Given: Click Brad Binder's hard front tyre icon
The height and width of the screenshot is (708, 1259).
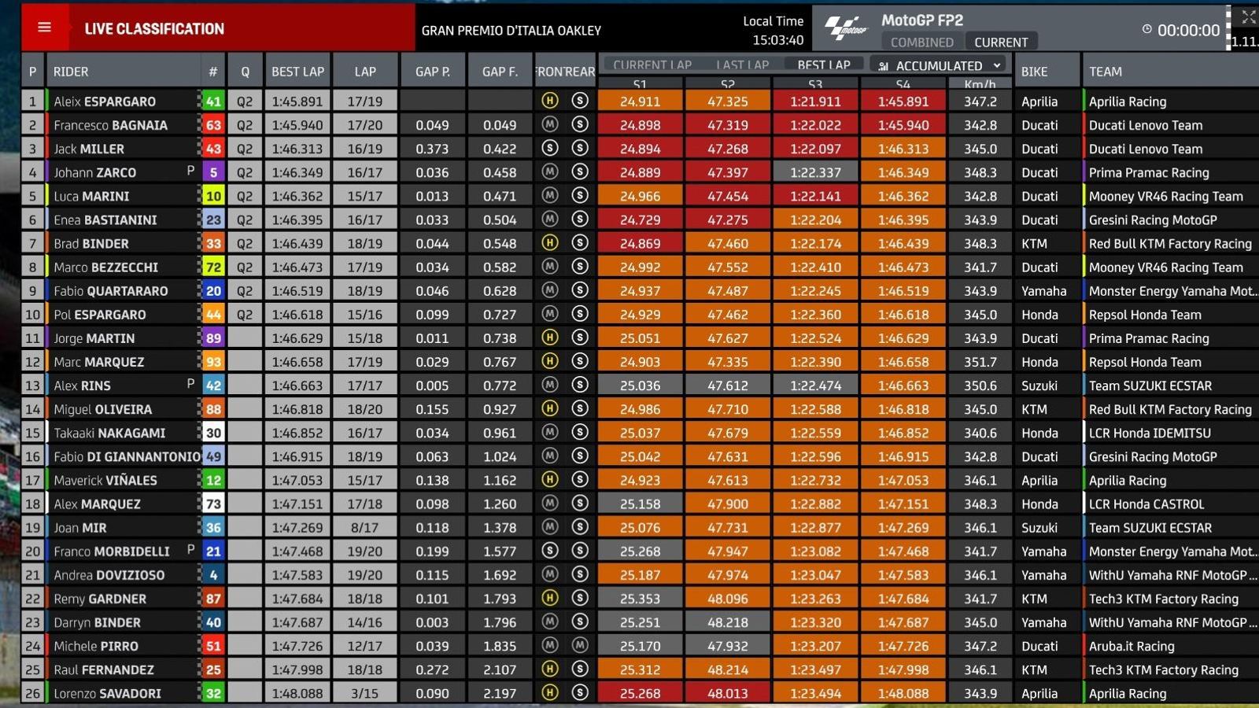Looking at the screenshot, I should click(550, 243).
